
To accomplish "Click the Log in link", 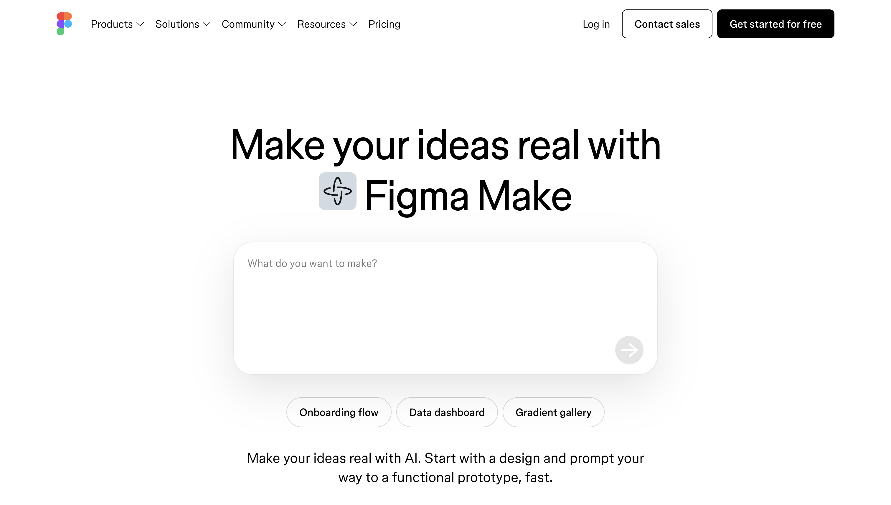I will coord(596,24).
